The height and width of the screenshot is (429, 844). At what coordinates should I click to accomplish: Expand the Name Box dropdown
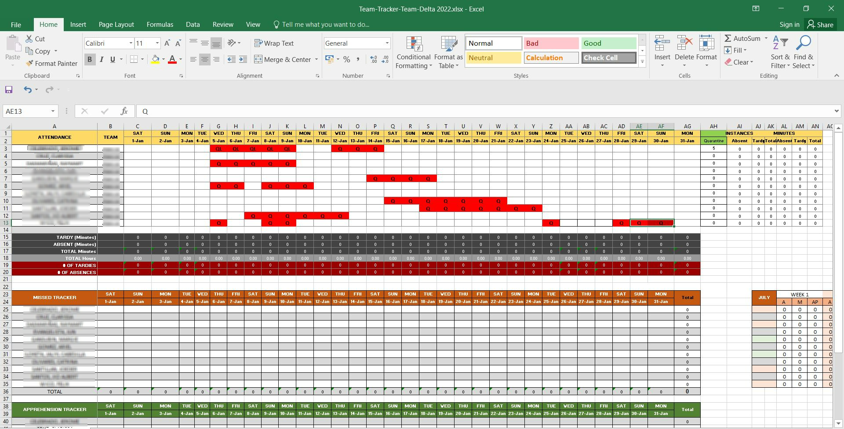coord(53,111)
